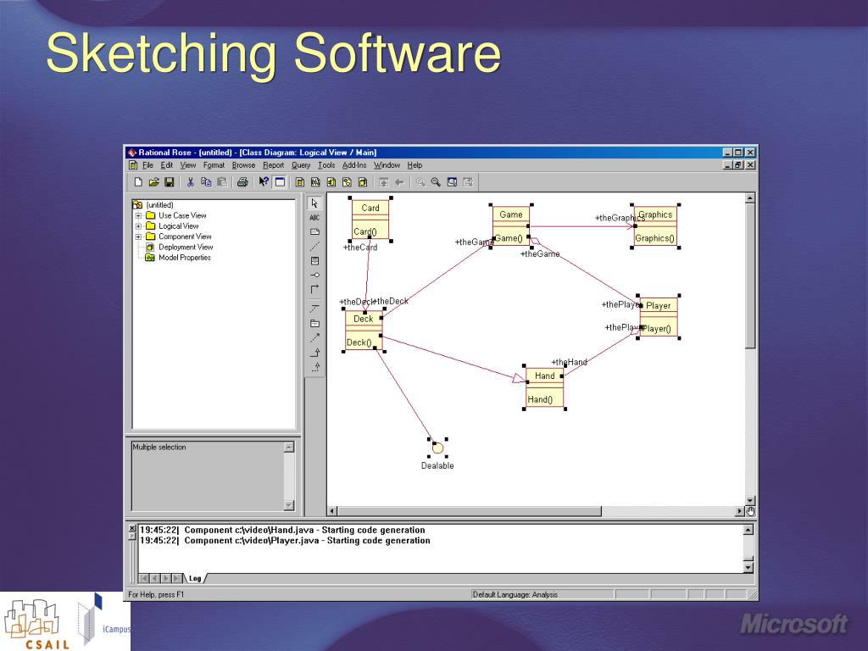Select the Dependency dashed arrow tool

pyautogui.click(x=314, y=337)
